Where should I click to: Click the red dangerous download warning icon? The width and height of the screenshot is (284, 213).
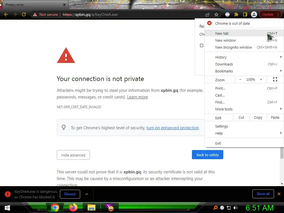(x=7, y=194)
